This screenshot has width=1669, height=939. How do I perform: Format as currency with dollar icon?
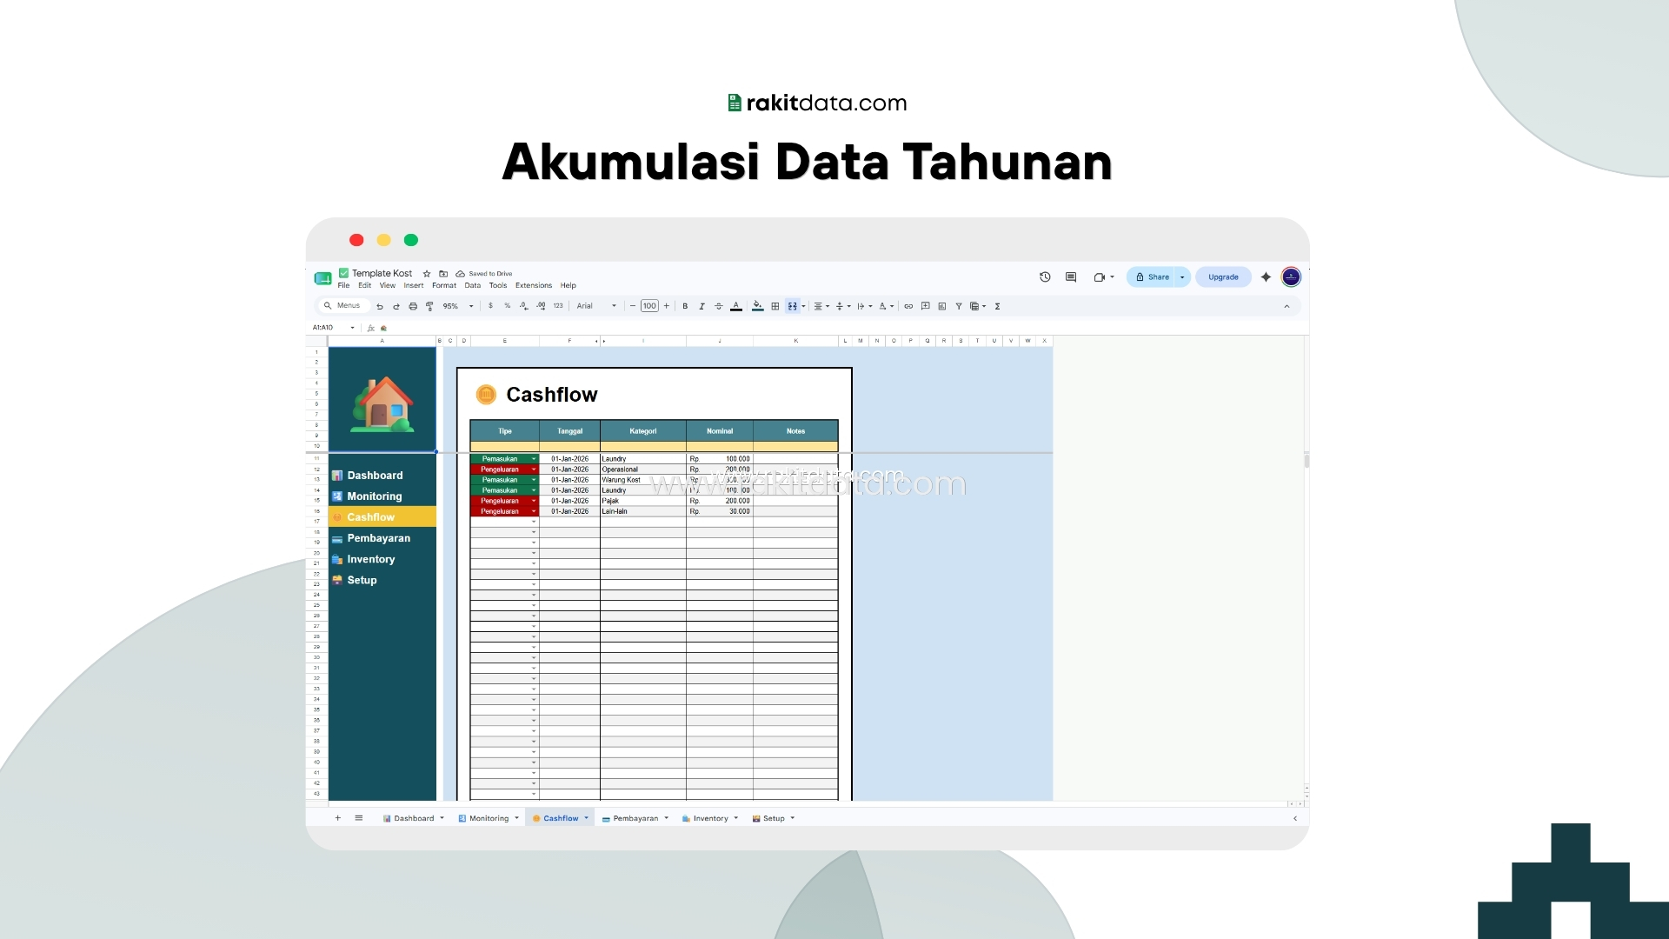pyautogui.click(x=491, y=306)
